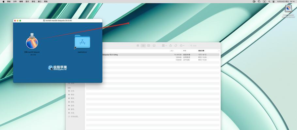
Task: Open the Help (帮助) menu
Action: click(46, 1)
